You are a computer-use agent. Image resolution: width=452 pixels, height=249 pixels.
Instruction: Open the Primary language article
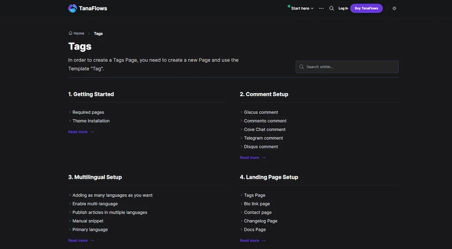[x=90, y=230]
